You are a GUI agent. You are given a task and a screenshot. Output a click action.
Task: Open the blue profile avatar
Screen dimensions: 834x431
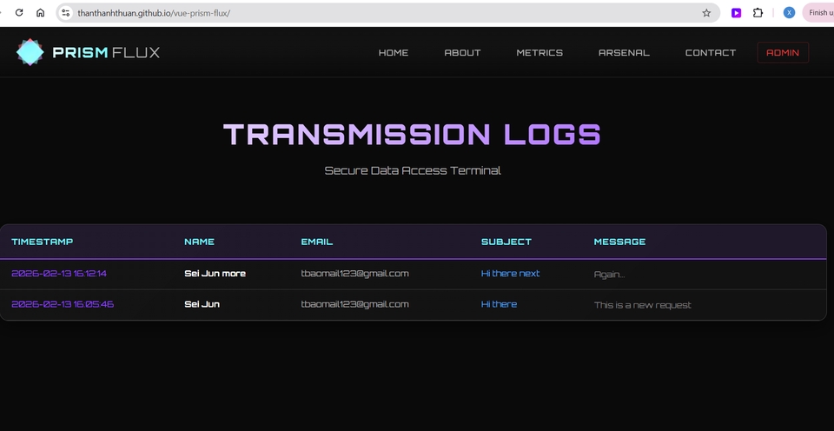tap(790, 13)
